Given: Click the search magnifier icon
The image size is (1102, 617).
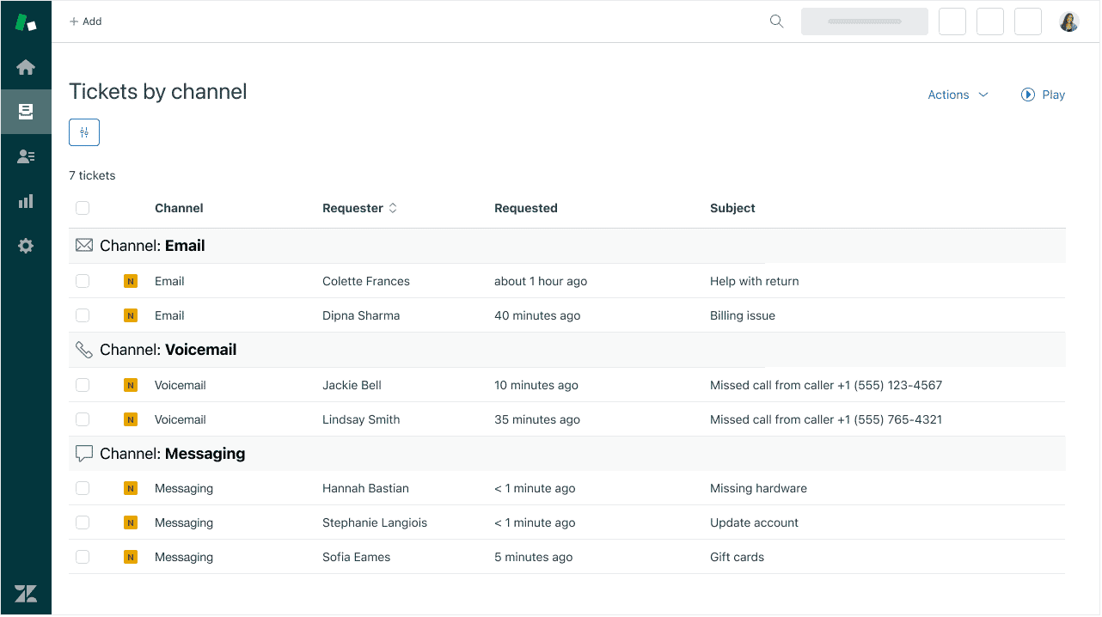Looking at the screenshot, I should tap(776, 21).
